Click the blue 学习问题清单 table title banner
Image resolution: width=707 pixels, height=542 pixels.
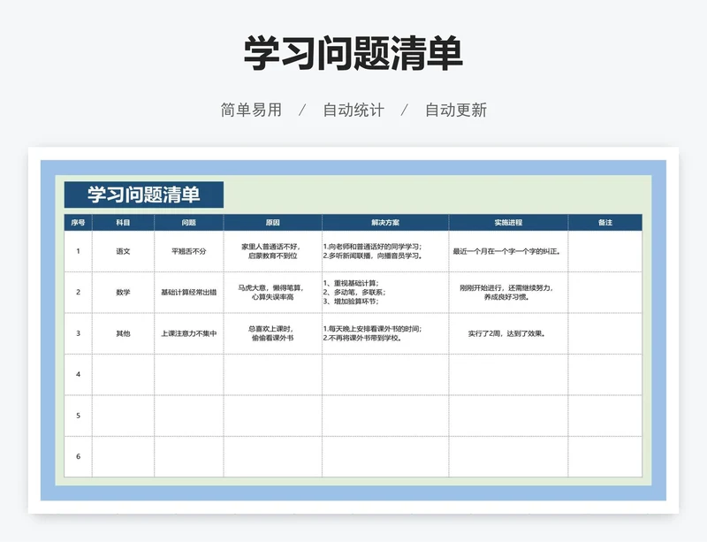tap(144, 195)
